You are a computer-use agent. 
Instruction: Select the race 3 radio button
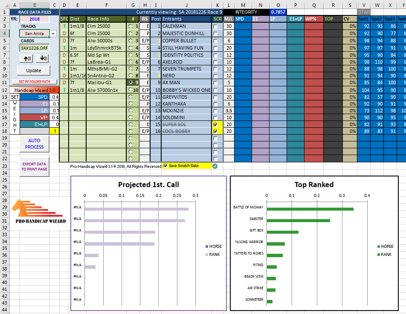[130, 41]
